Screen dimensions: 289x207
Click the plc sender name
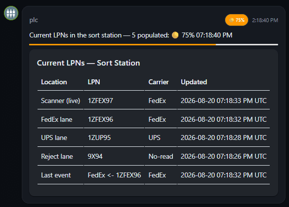coord(34,20)
